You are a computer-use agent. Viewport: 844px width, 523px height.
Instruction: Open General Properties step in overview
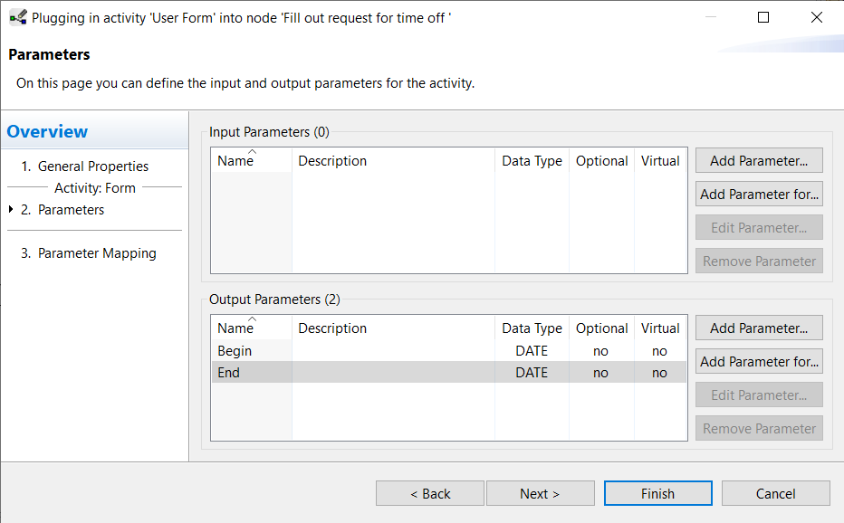point(85,166)
